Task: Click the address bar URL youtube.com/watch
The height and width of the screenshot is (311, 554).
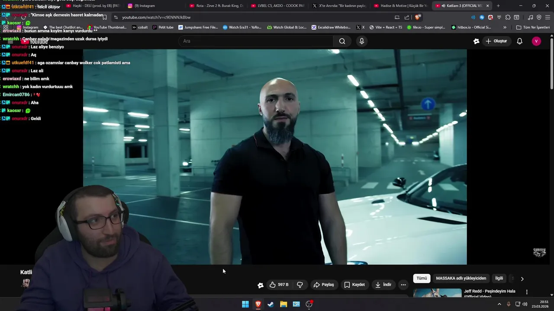Action: [x=156, y=17]
